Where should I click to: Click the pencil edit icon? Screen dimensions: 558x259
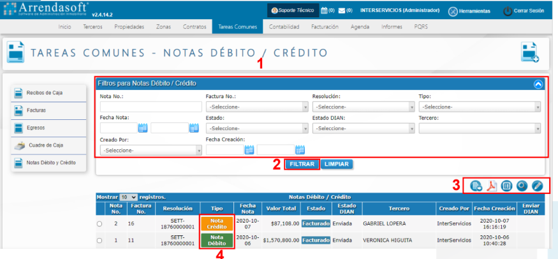tap(537, 186)
